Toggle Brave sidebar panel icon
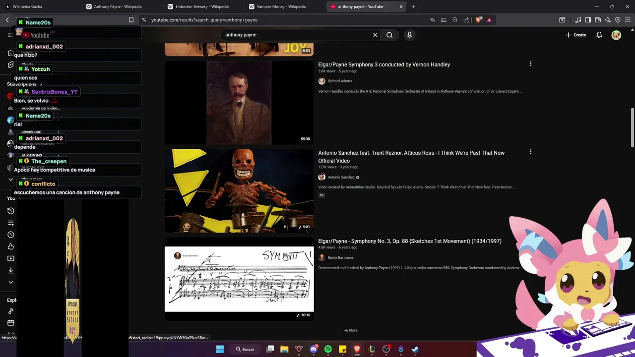Screen dimensions: 635x357 click(588, 20)
